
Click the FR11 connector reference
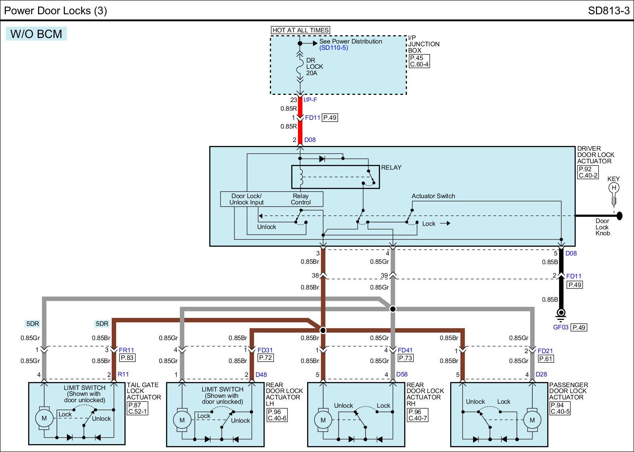126,350
